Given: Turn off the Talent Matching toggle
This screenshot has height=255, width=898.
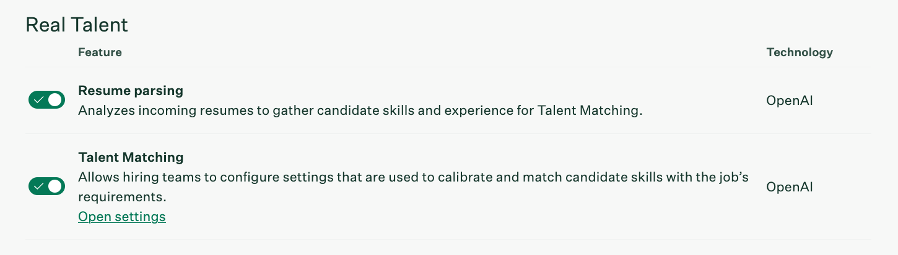Looking at the screenshot, I should click(x=46, y=186).
